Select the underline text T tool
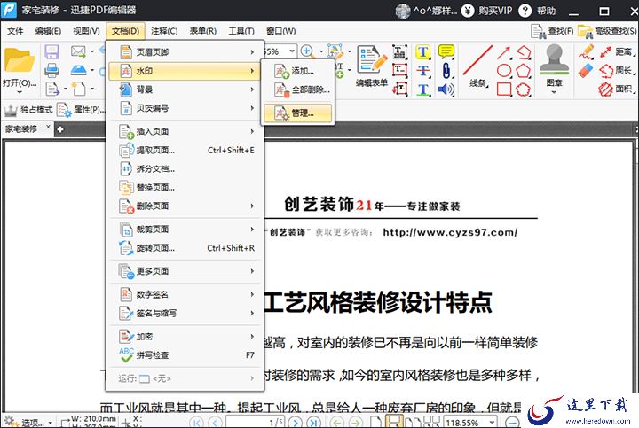This screenshot has height=428, width=639. (423, 89)
